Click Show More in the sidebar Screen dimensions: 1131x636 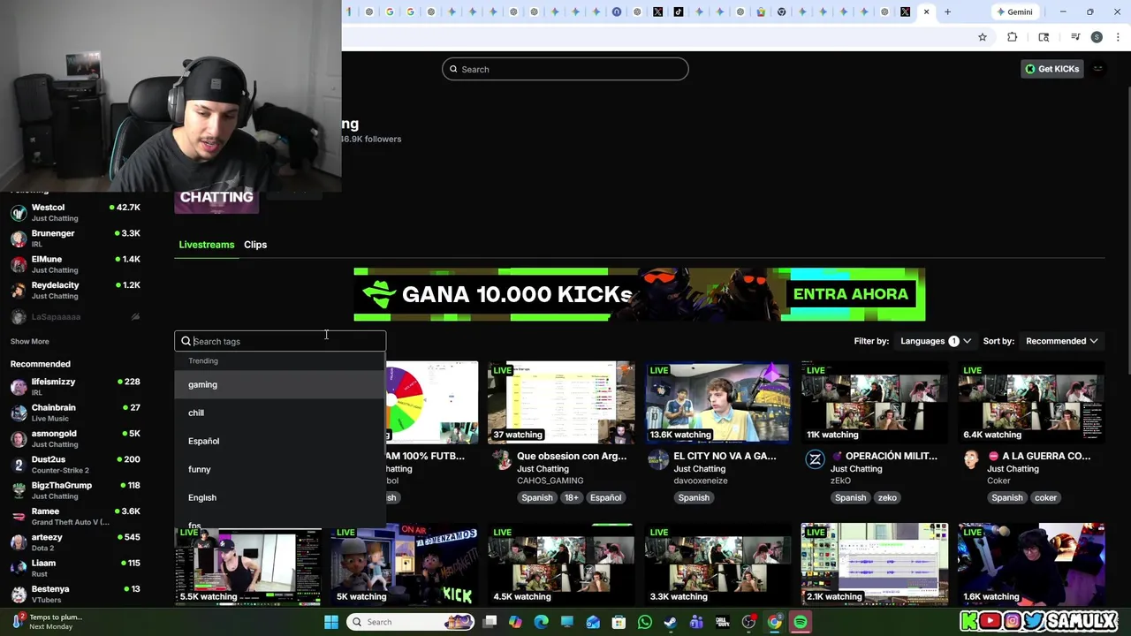pyautogui.click(x=30, y=341)
